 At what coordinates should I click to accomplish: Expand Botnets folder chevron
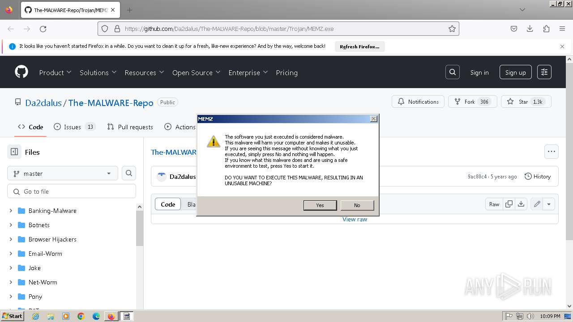click(11, 225)
